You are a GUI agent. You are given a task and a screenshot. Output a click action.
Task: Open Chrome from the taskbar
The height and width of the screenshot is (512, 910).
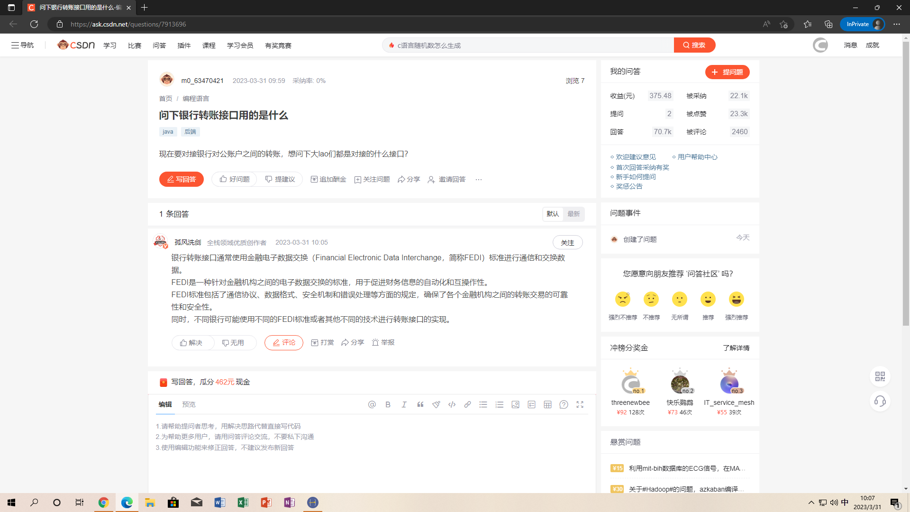coord(103,503)
